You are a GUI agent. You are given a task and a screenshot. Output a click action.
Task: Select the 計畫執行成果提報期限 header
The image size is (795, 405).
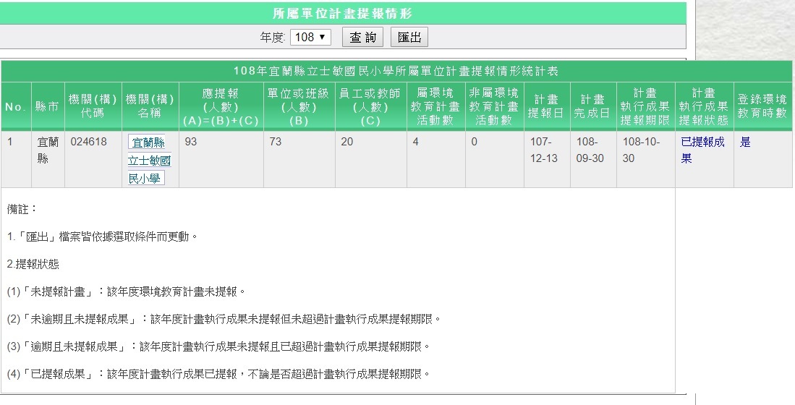coord(645,106)
